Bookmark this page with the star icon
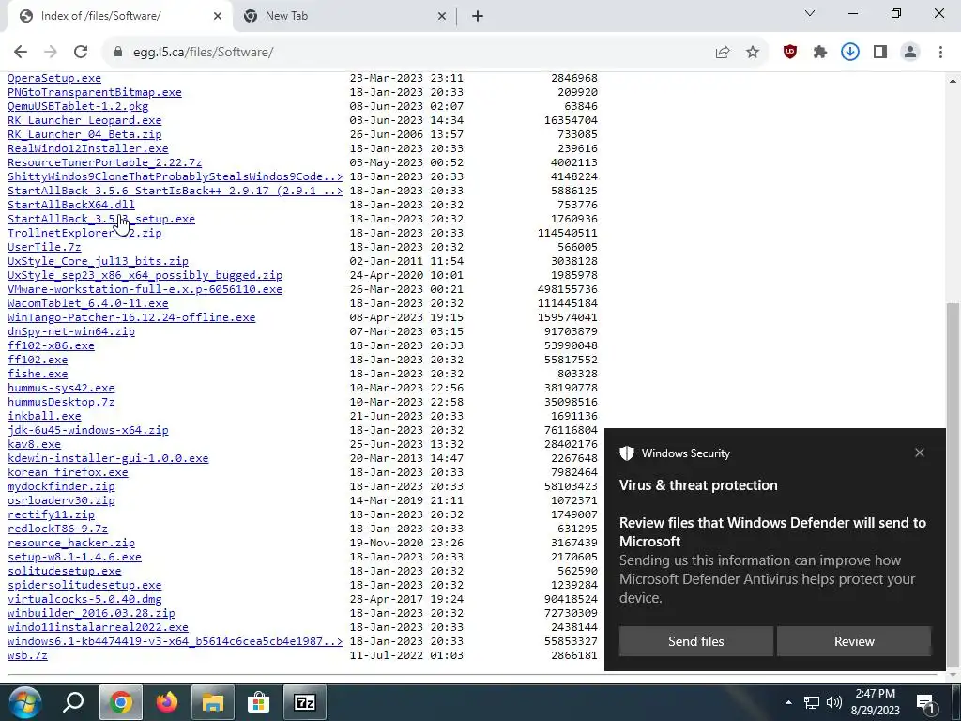This screenshot has height=721, width=961. (753, 53)
